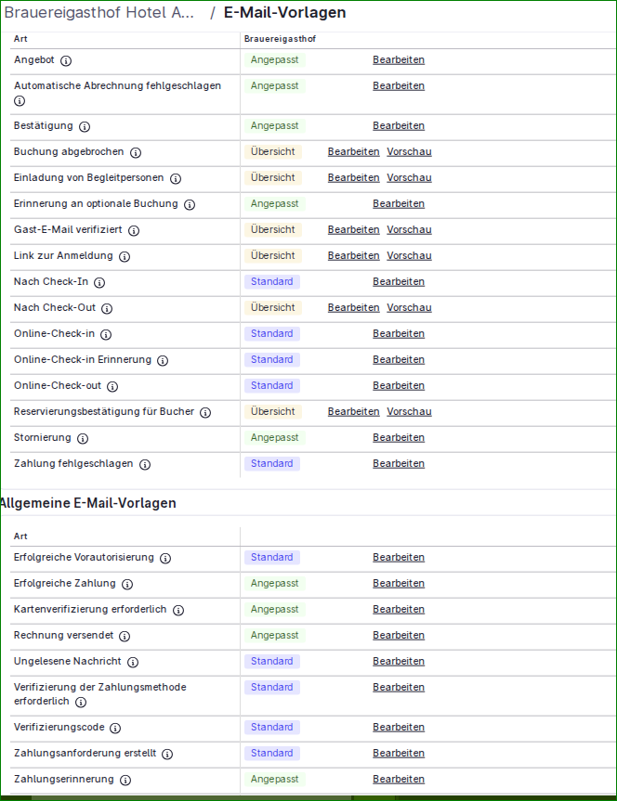Click info icon for Buchung abgebrochen
This screenshot has width=617, height=801.
136,153
